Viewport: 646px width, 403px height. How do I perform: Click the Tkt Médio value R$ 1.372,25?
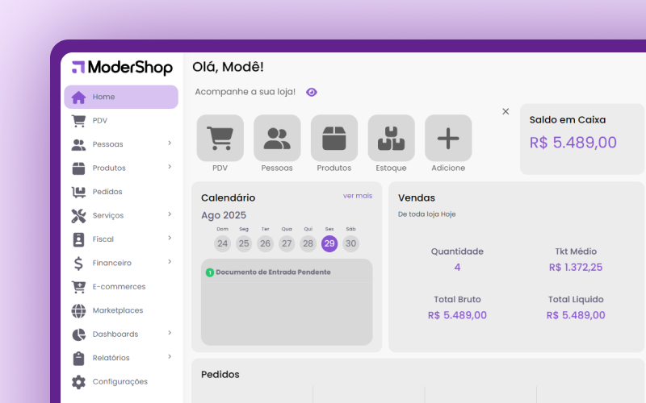(x=576, y=268)
